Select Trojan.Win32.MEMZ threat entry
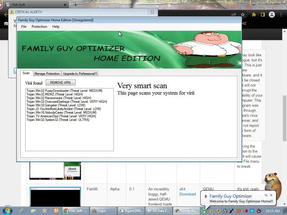Screen dimensions: 287x215 (55, 94)
